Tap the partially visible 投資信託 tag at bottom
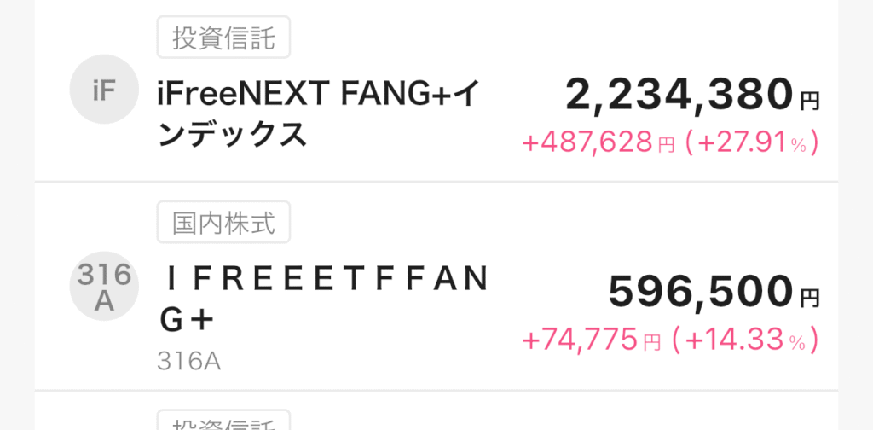This screenshot has height=430, width=873. coord(224,422)
